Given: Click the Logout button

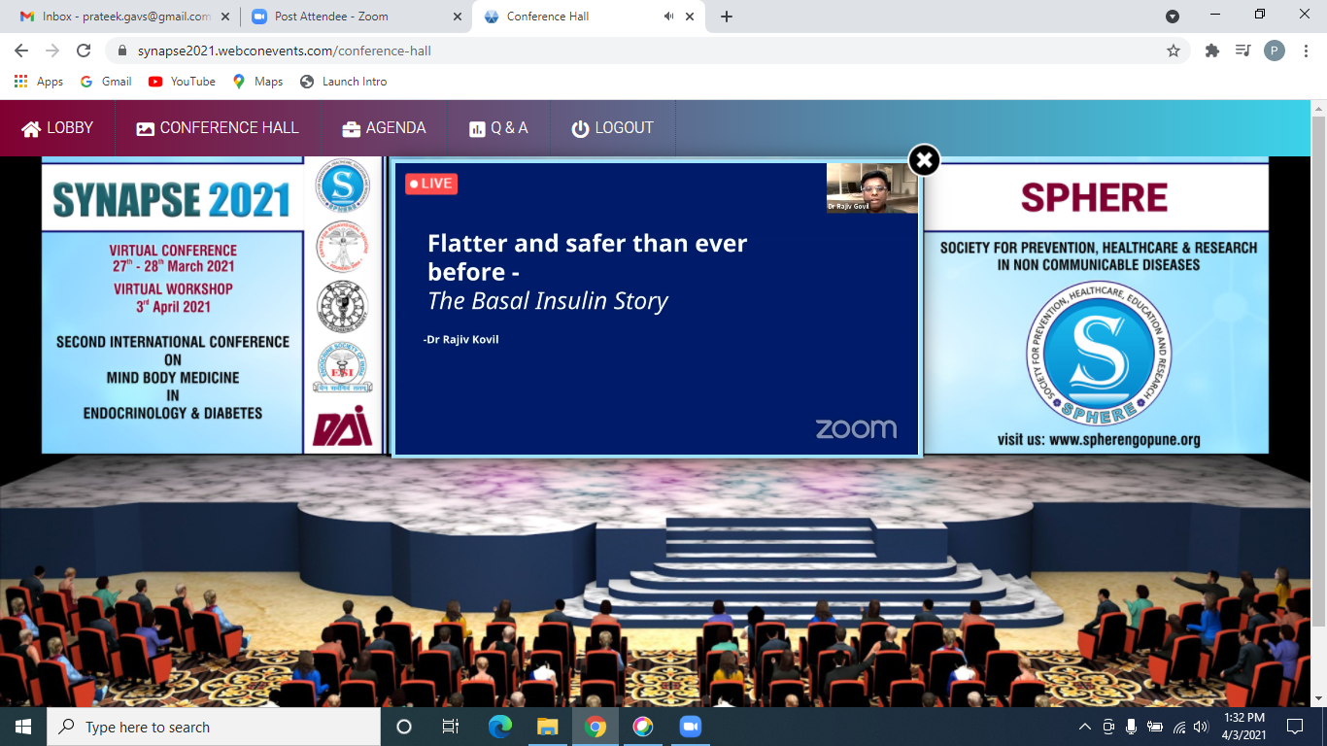Looking at the screenshot, I should (612, 128).
